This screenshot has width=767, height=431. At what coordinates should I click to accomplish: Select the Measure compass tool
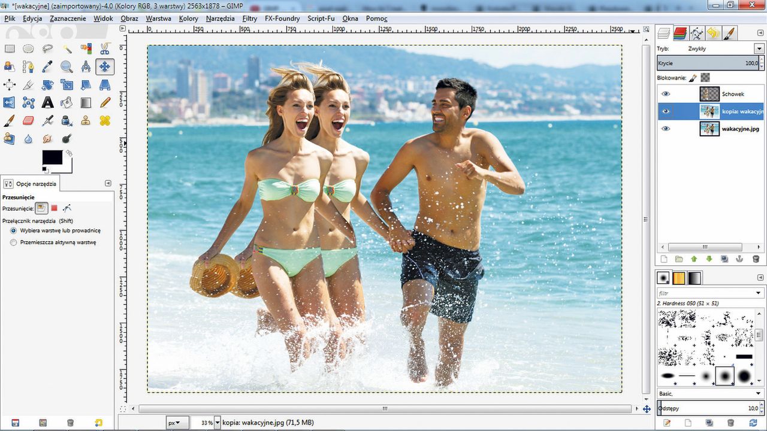[86, 66]
